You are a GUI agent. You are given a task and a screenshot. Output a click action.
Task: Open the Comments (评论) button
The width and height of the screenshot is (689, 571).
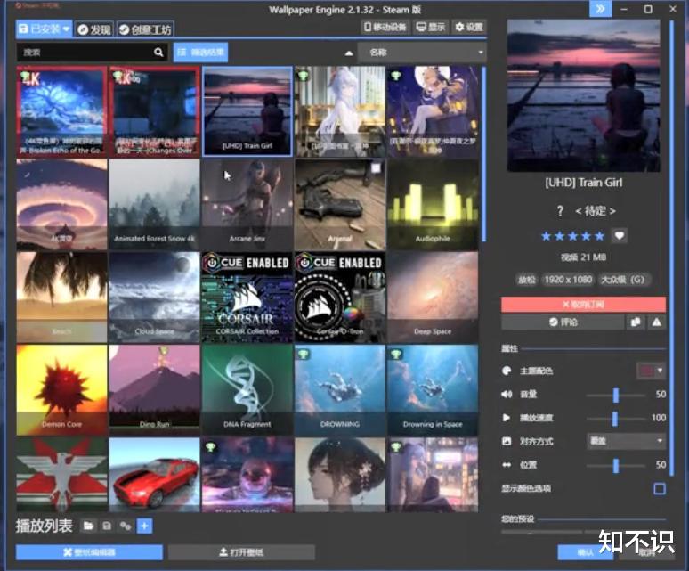coord(563,322)
